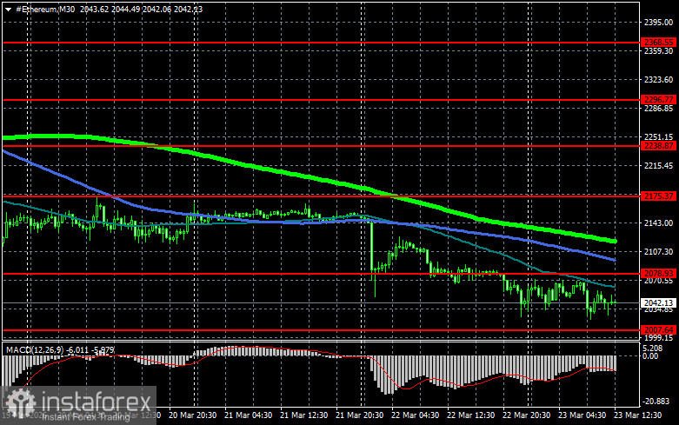The image size is (679, 425).
Task: Select the #Ethereum,M30 chart title text
Action: pos(45,9)
